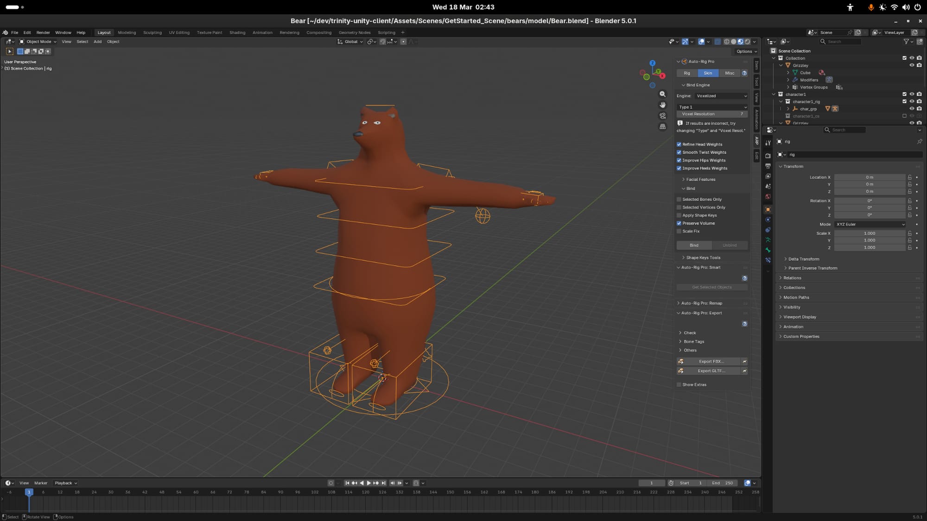Click the Bind button
Image resolution: width=927 pixels, height=521 pixels.
tap(694, 245)
